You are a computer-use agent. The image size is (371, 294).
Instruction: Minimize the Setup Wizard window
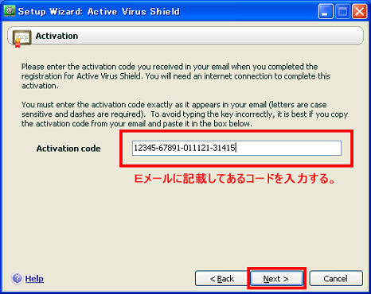click(x=326, y=12)
